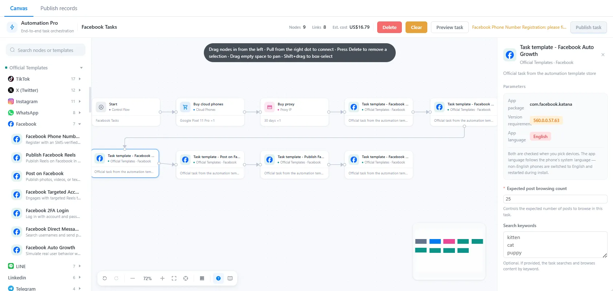Click the Expected post browsing count field

pos(555,199)
